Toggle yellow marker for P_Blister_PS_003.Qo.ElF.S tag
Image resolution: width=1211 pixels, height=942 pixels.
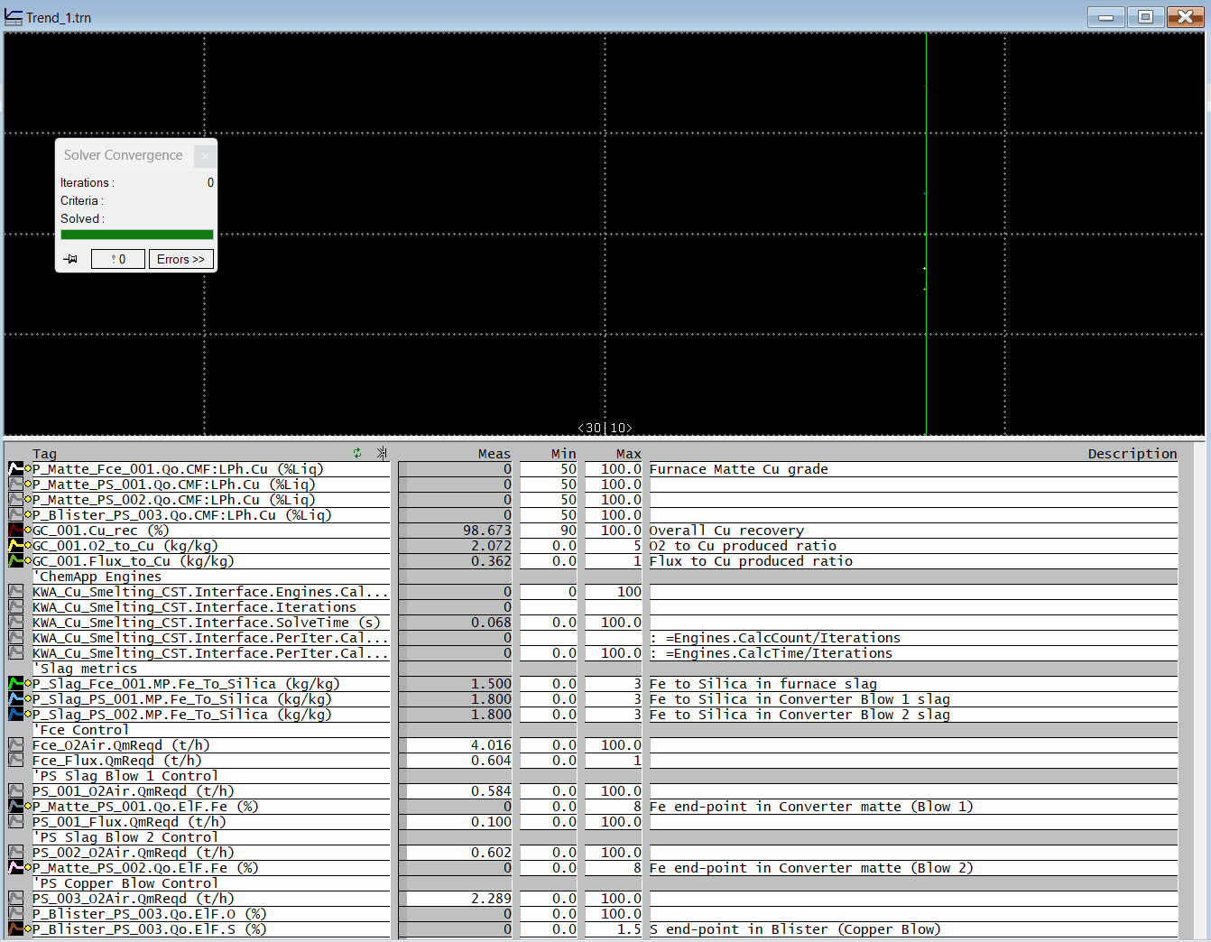pyautogui.click(x=28, y=929)
